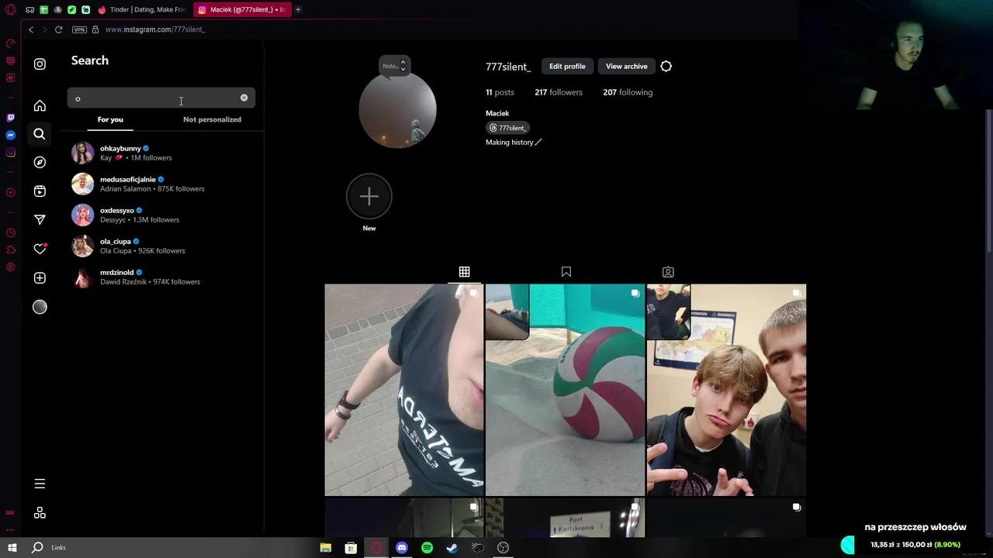The height and width of the screenshot is (558, 993).
Task: Open ola_ciupa search result
Action: [161, 246]
